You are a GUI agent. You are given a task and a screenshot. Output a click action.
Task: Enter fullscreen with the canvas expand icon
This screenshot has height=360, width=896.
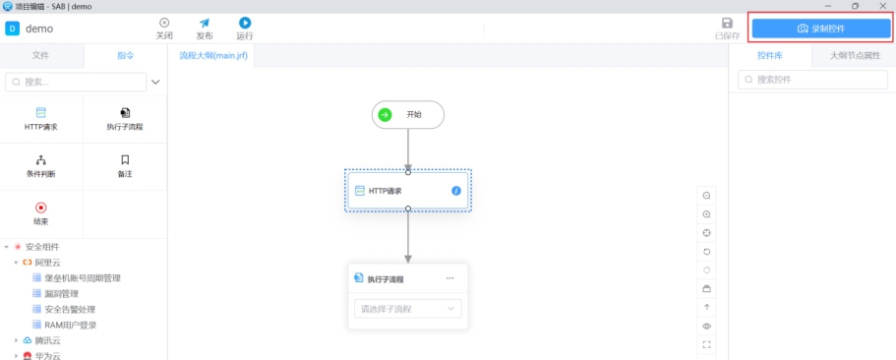(707, 344)
